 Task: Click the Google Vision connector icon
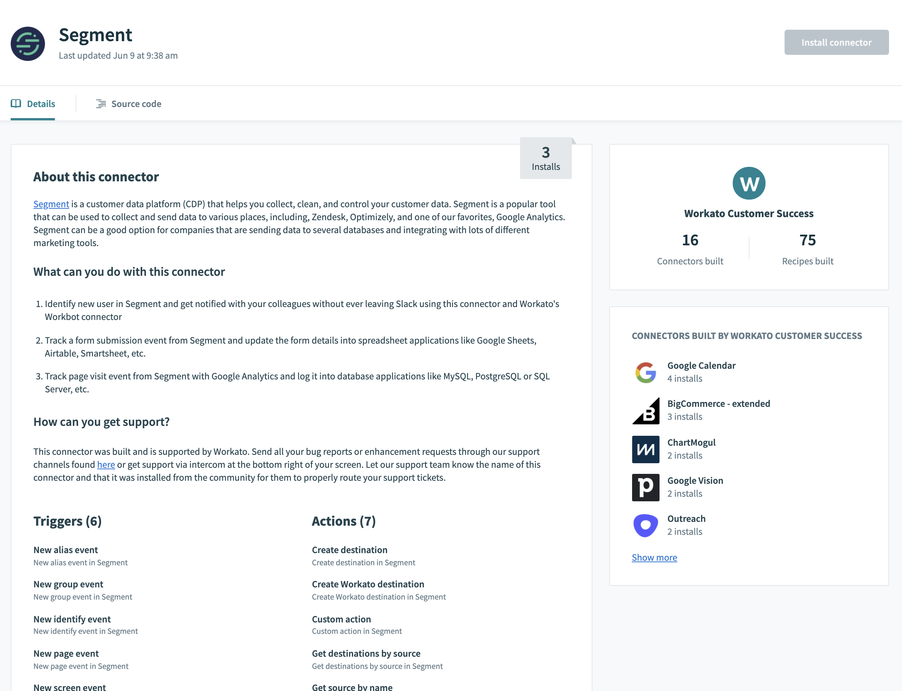click(x=645, y=487)
